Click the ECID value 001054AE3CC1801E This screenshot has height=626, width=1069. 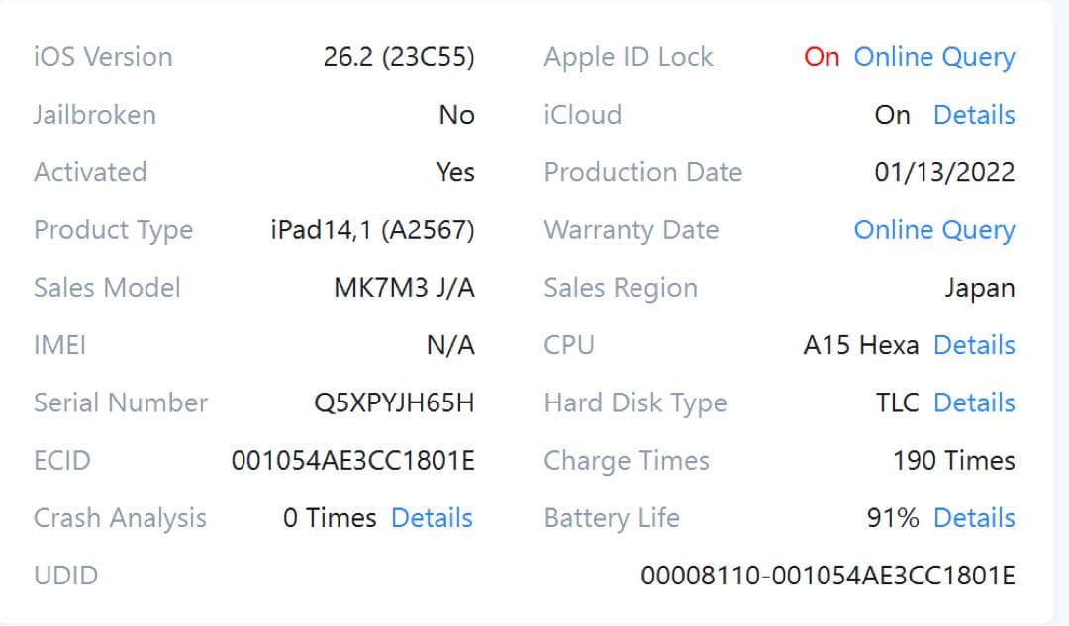(x=349, y=460)
